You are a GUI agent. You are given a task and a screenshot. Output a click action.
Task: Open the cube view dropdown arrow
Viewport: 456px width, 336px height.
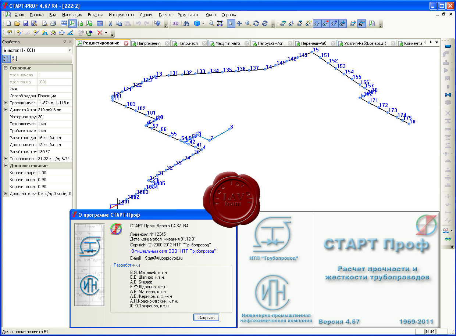tap(203, 24)
